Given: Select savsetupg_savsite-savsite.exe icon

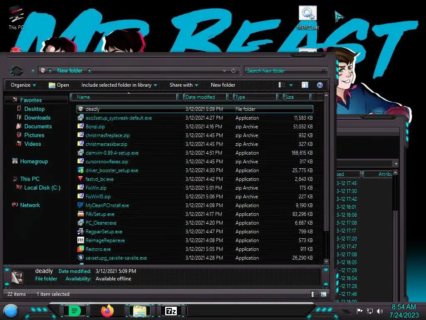Looking at the screenshot, I should [80, 257].
